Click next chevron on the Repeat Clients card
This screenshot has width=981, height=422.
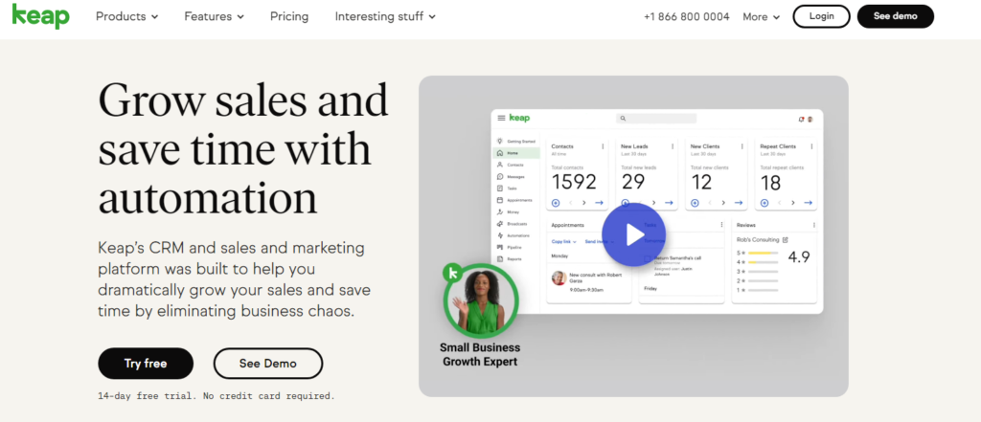[792, 203]
